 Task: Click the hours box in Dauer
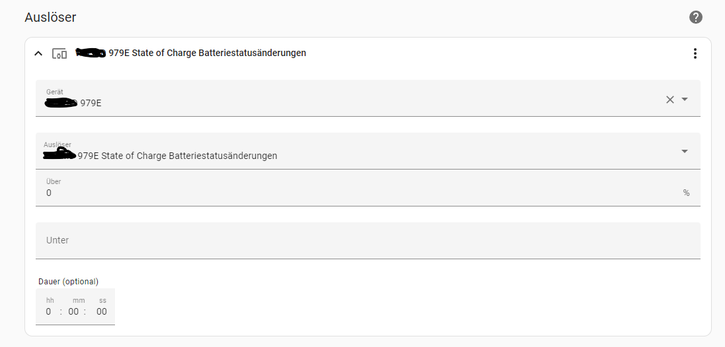point(49,312)
